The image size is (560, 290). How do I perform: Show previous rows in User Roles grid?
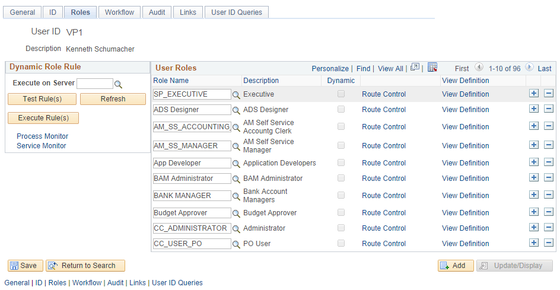(479, 67)
